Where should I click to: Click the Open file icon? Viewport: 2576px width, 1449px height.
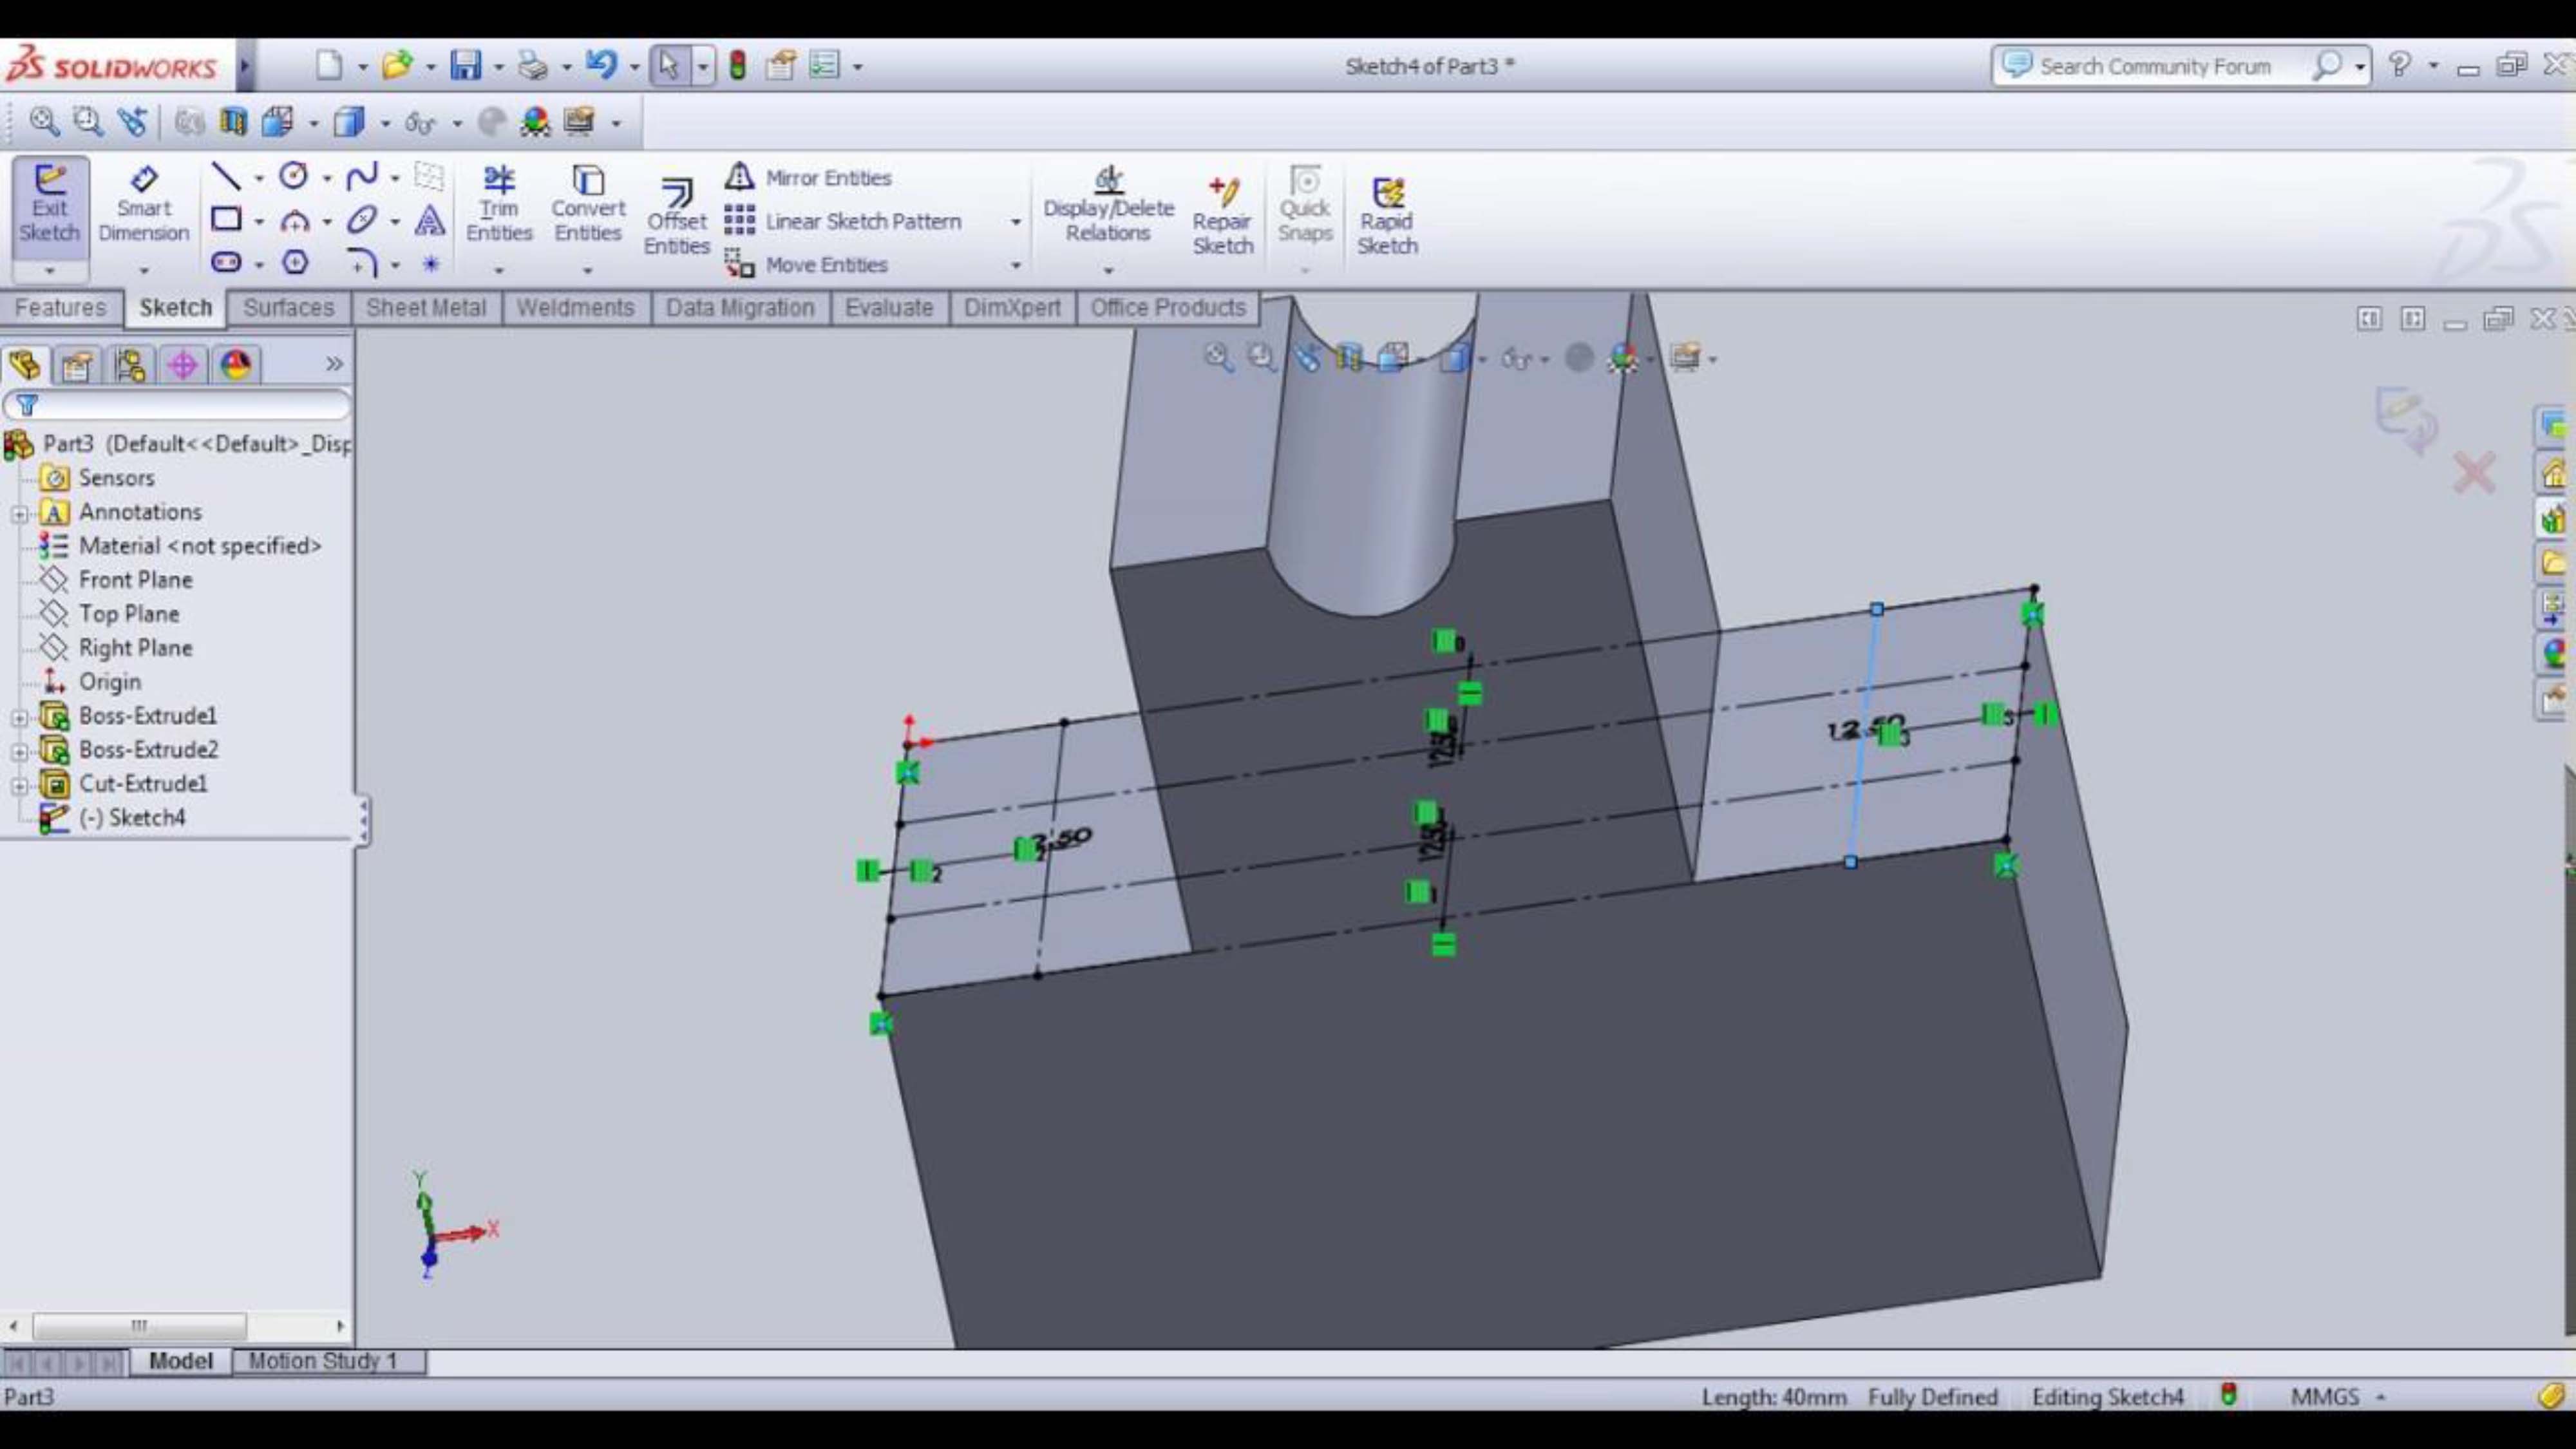[x=397, y=66]
